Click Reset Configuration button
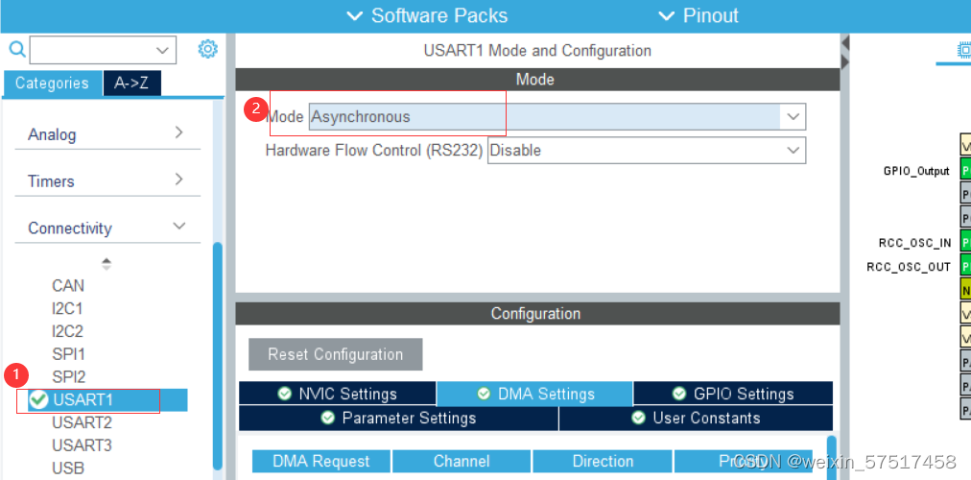Screen dimensions: 971x480 tap(336, 354)
